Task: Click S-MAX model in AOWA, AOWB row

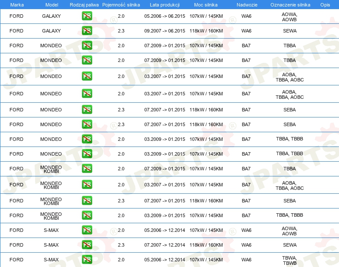Action: 51,230
